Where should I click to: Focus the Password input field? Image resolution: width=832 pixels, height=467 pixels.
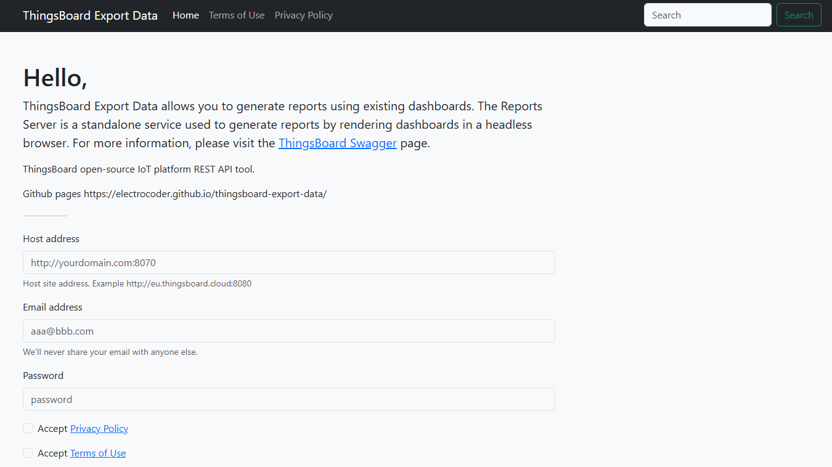pos(288,399)
